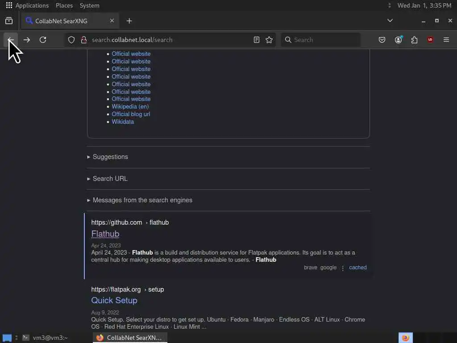Open clock showing Wed Jan 1
Screen dimensions: 457x343
(424, 5)
